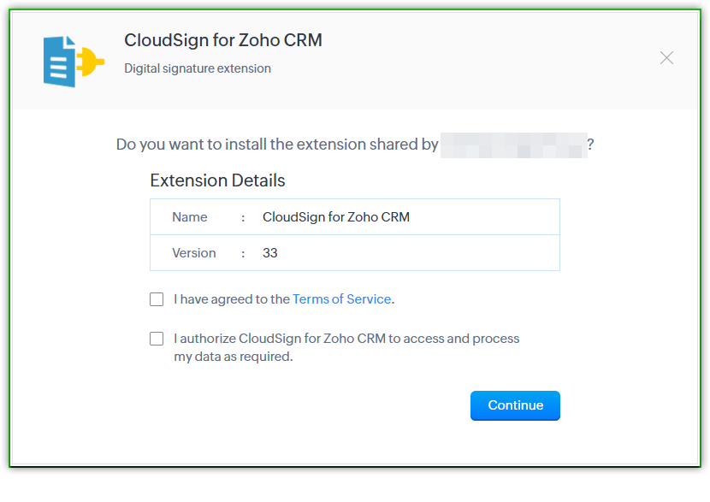
Task: Click the "Extension Details" heading
Action: [217, 180]
